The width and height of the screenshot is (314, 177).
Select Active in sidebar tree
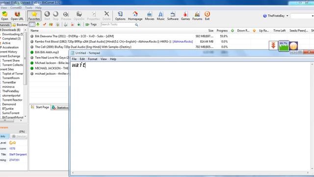coord(6,43)
